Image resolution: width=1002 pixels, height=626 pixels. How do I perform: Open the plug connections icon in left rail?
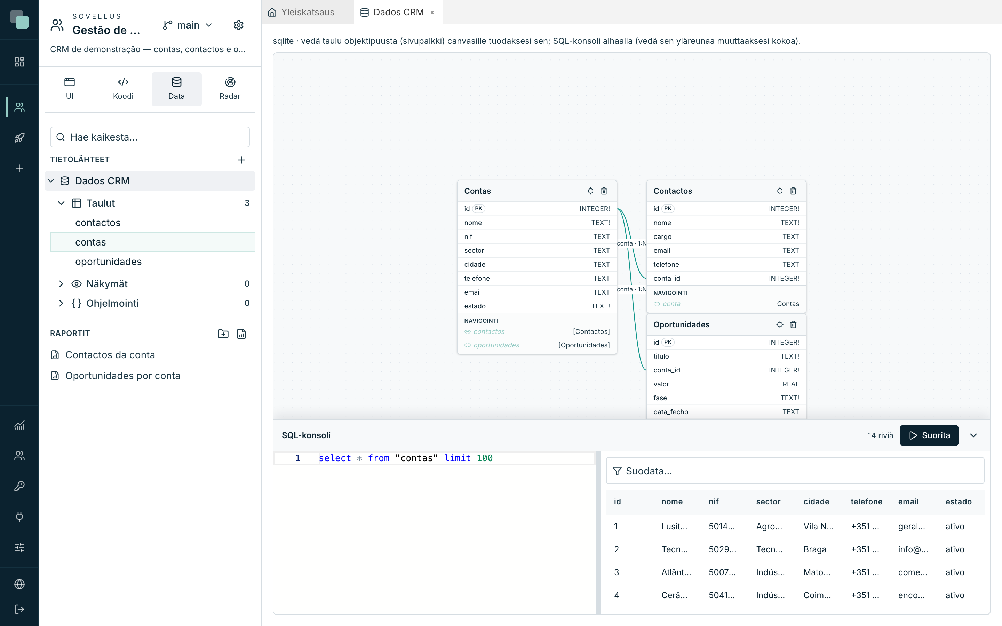coord(19,517)
